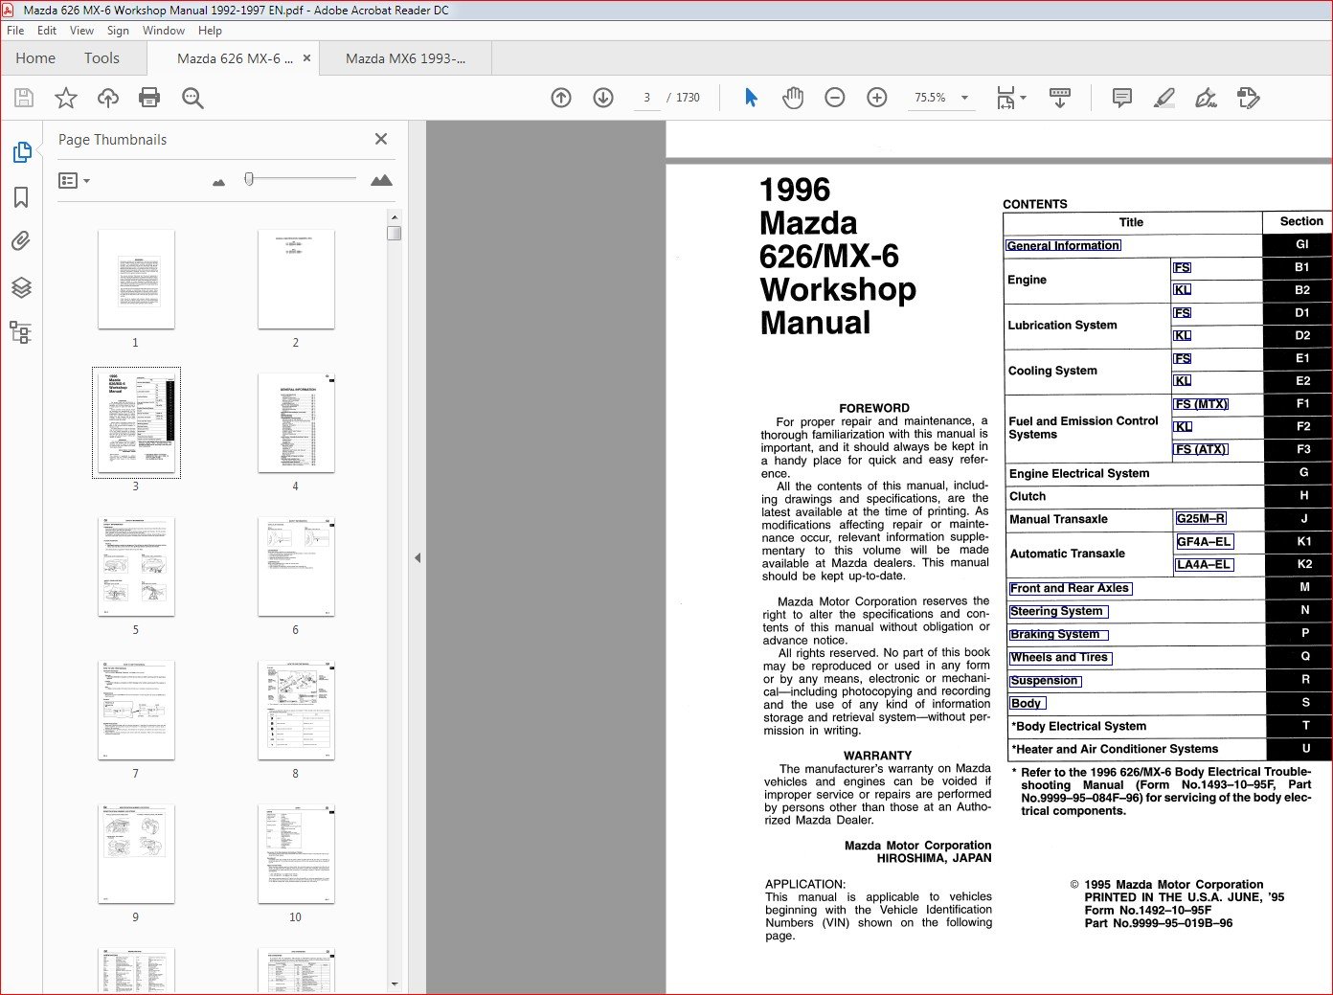Print the document via printer icon

coord(149,98)
